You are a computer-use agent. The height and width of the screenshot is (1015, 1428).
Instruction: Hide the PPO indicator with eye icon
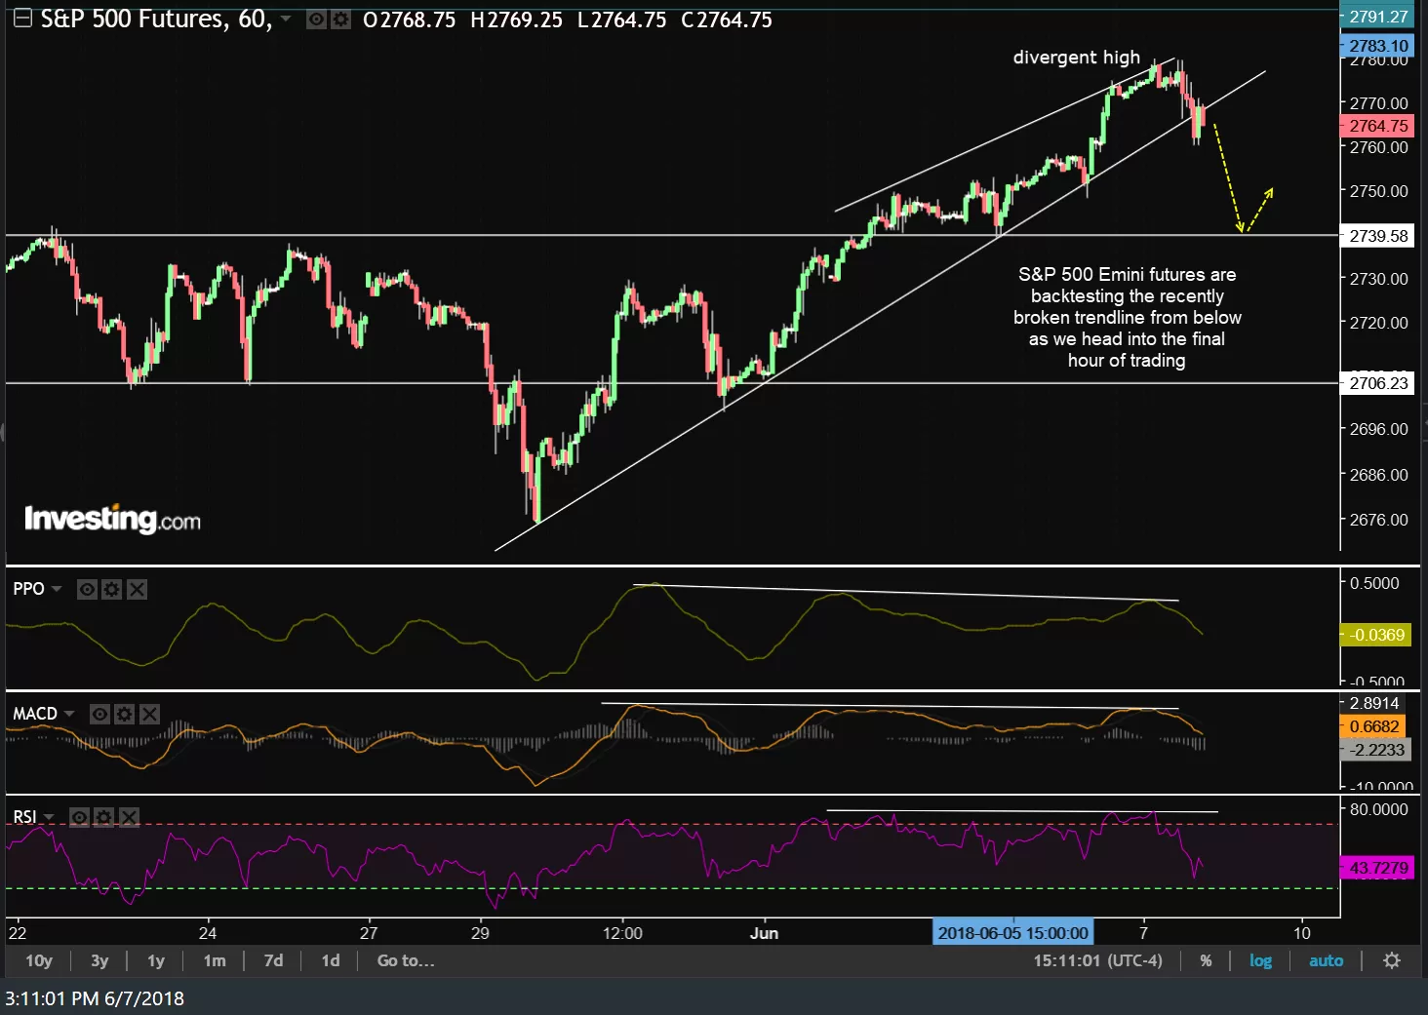click(x=87, y=589)
